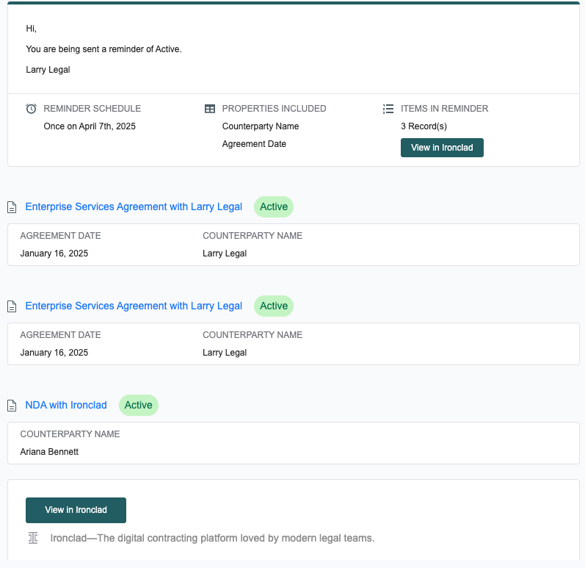Click the counterparty value 'Ariana Bennett'
Screen dimensions: 585x568
(x=49, y=452)
